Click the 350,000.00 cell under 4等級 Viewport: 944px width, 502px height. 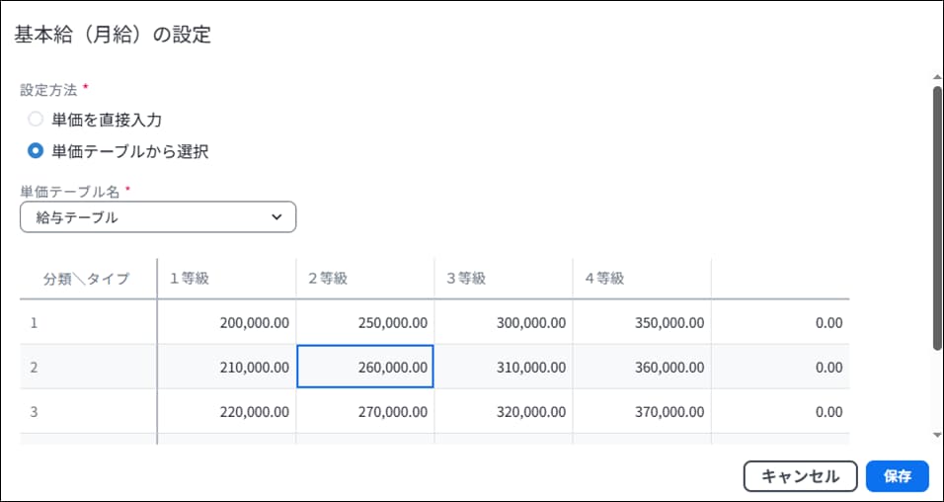642,322
